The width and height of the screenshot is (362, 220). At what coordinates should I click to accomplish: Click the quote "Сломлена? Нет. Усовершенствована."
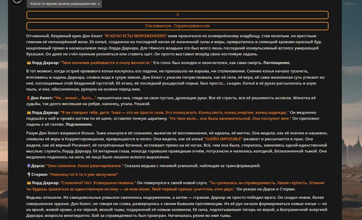click(x=98, y=183)
